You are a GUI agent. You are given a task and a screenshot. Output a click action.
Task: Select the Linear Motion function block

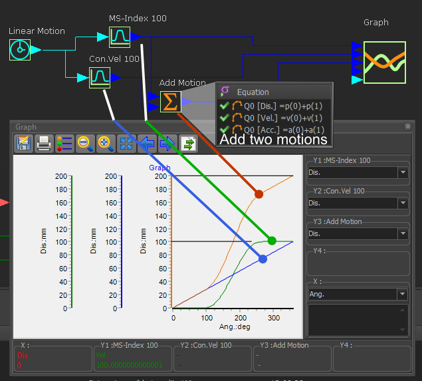click(21, 50)
